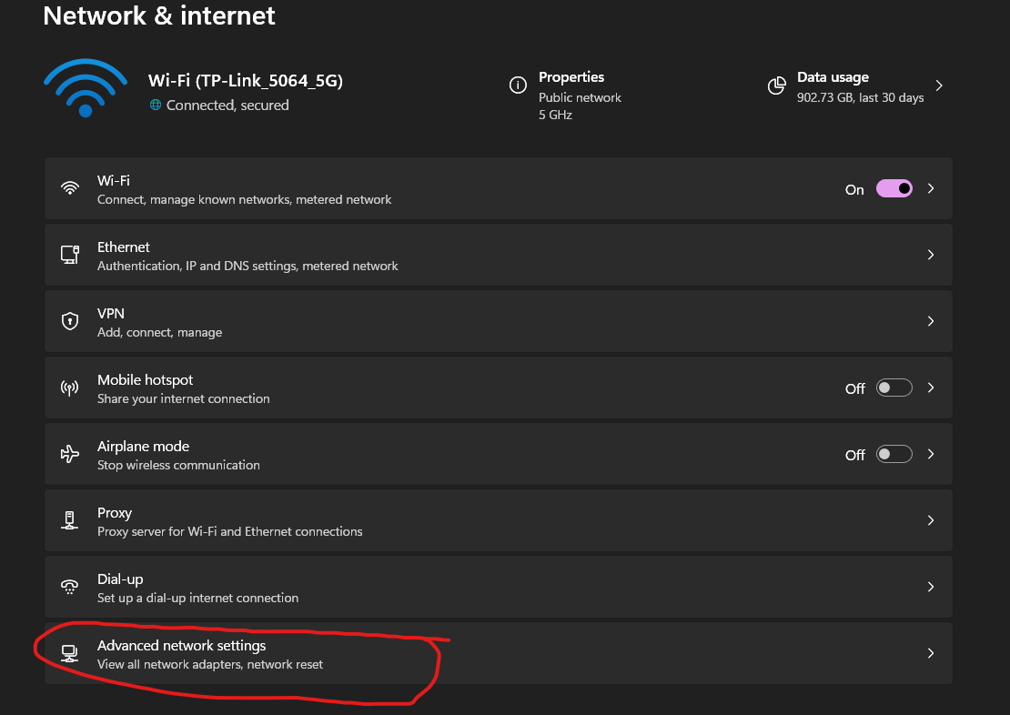This screenshot has height=715, width=1010.
Task: Enable the Mobile hotspot toggle
Action: (894, 388)
